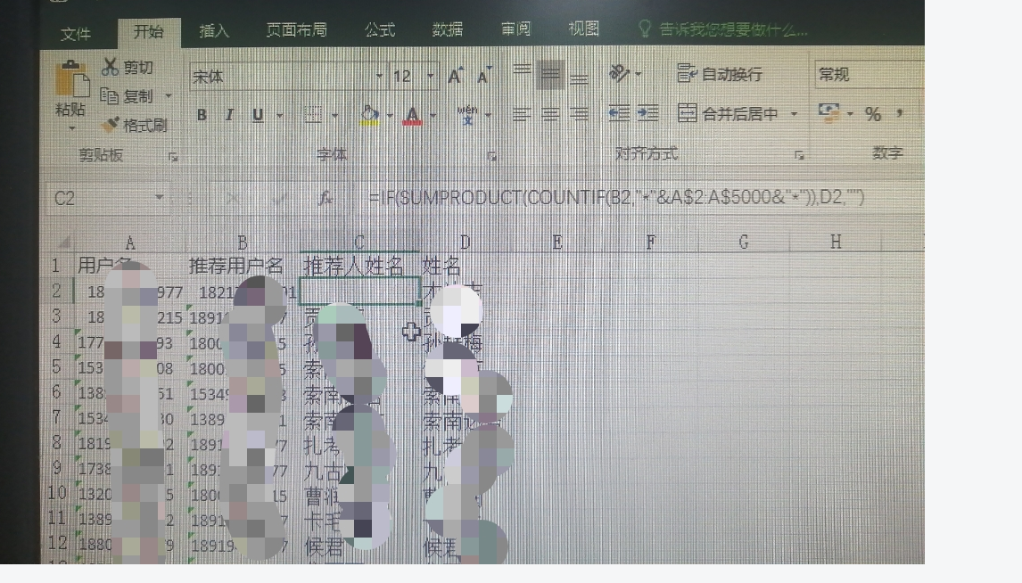Open the Font group dialog launcher

491,154
